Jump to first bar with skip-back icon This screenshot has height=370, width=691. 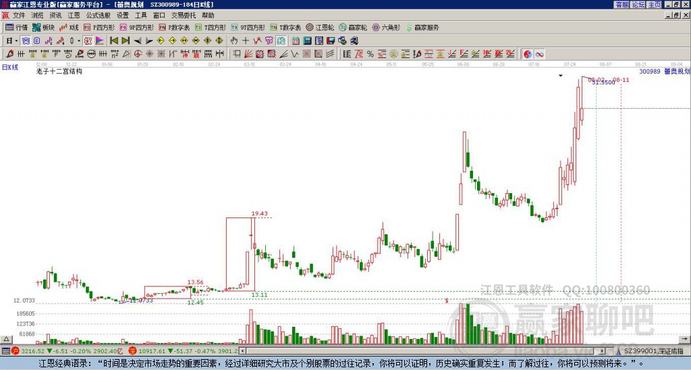pos(114,41)
